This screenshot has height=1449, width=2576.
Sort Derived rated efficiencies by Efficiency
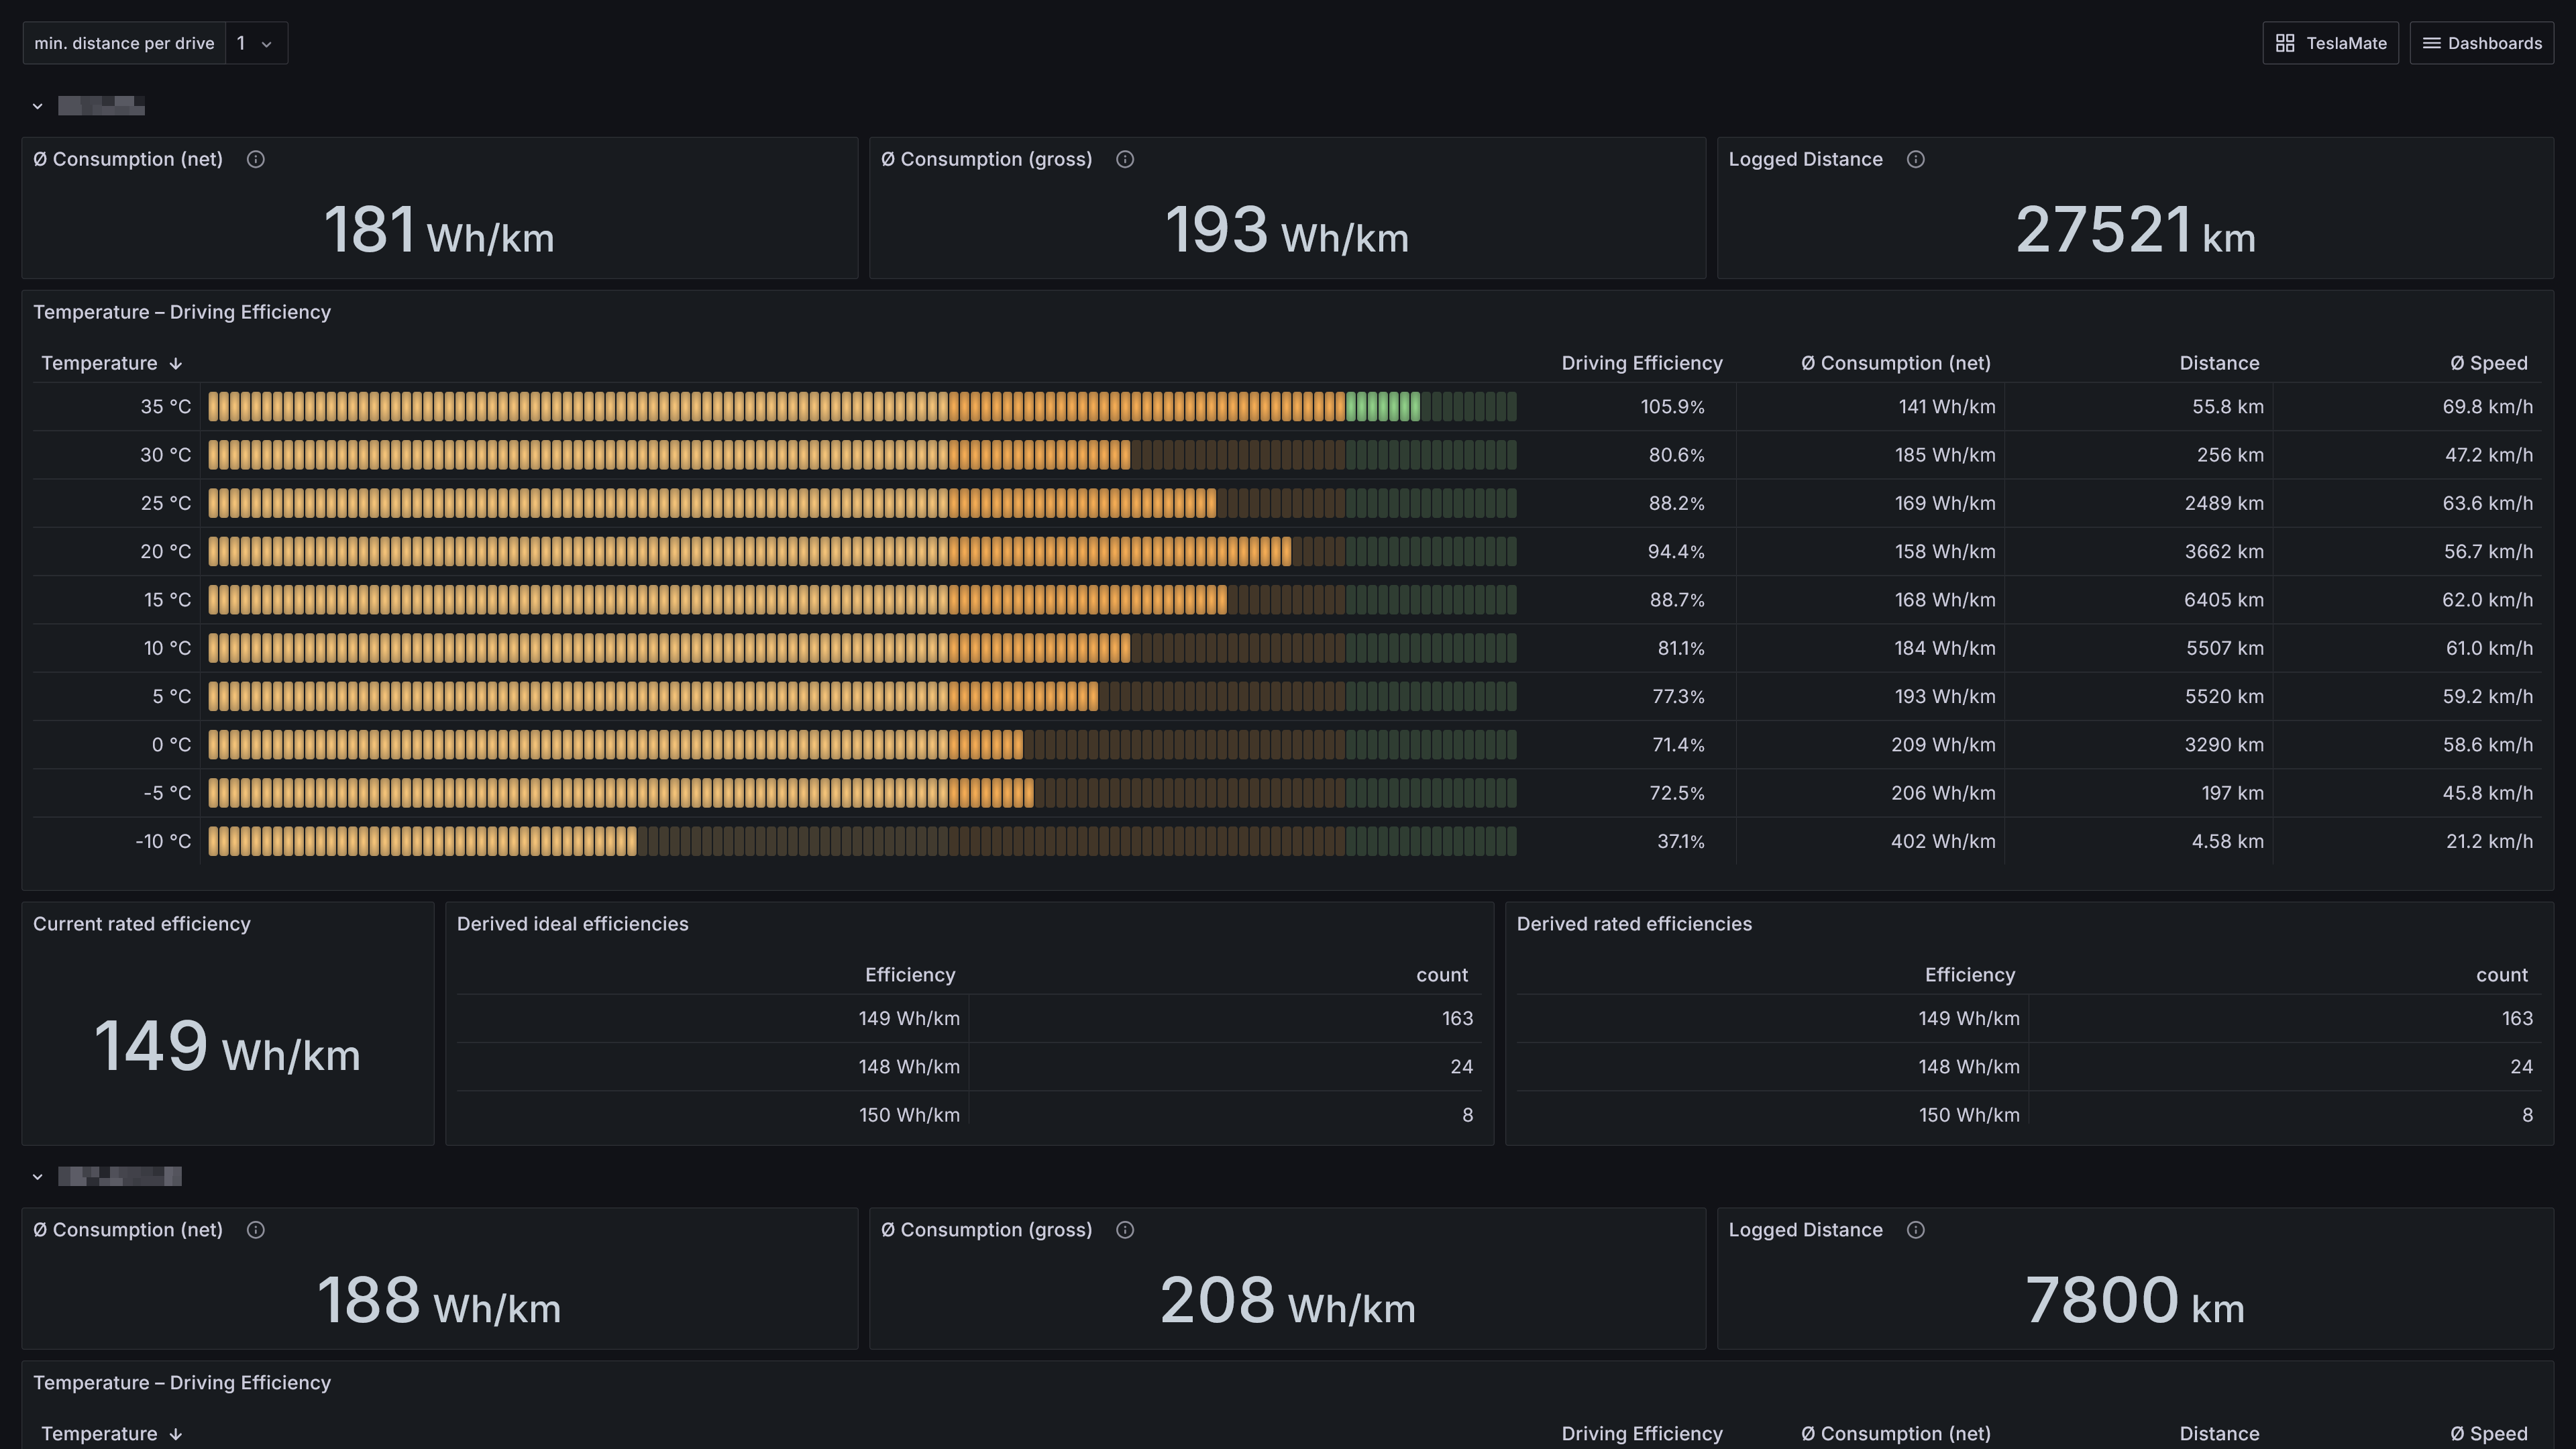click(1969, 975)
